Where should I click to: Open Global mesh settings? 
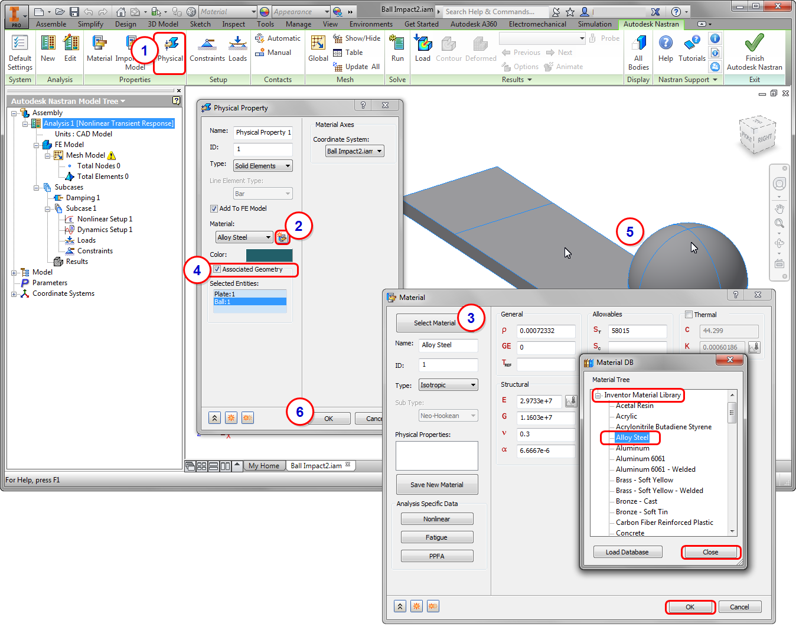[318, 48]
